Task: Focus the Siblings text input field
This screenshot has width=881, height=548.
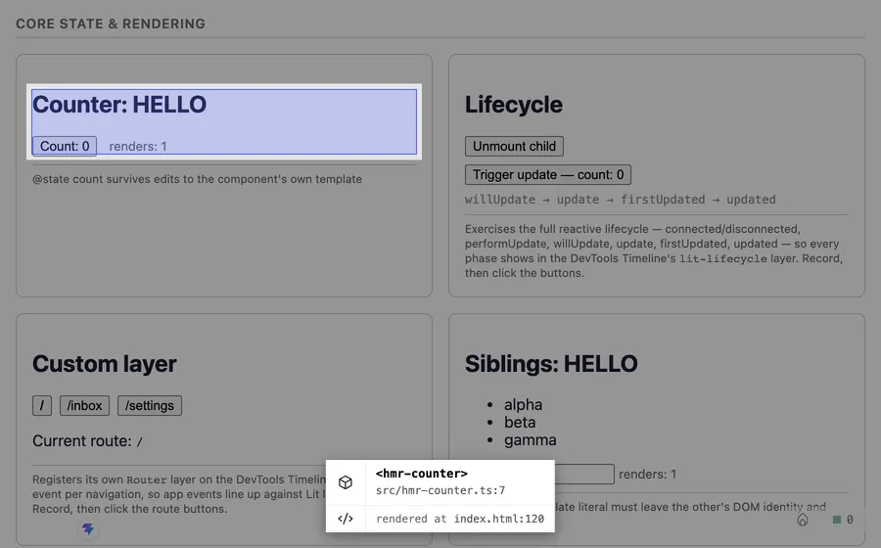Action: click(584, 474)
